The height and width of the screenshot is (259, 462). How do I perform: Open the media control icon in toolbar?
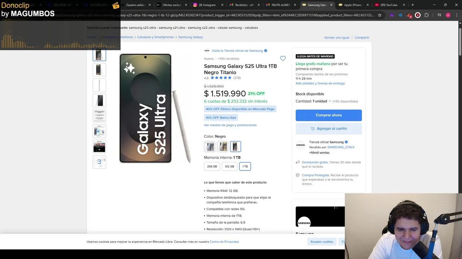coord(439,15)
